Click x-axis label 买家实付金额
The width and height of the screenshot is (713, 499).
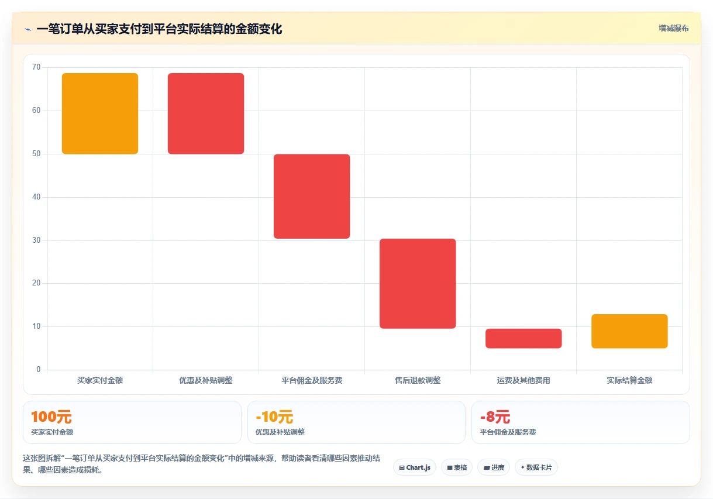pyautogui.click(x=100, y=380)
